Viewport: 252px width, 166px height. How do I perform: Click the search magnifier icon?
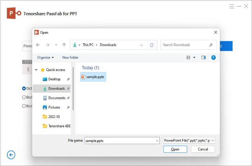point(211,45)
